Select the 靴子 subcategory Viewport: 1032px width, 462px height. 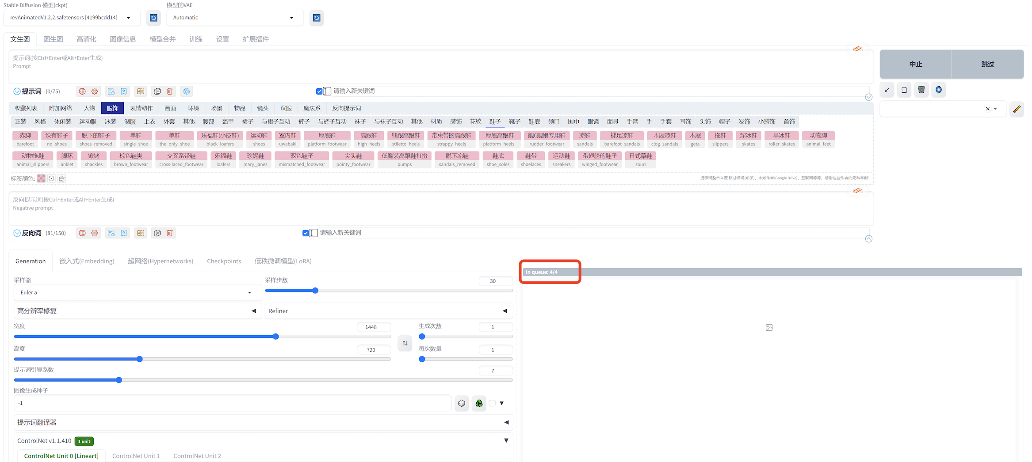515,121
